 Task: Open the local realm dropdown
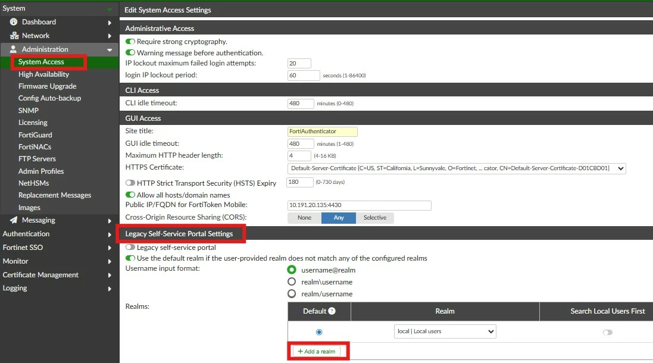click(445, 331)
